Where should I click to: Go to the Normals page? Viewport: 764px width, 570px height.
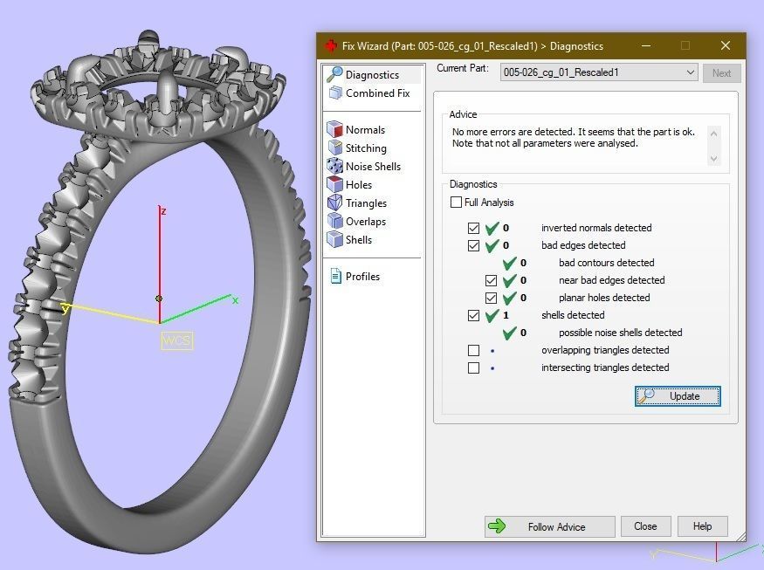pyautogui.click(x=365, y=129)
